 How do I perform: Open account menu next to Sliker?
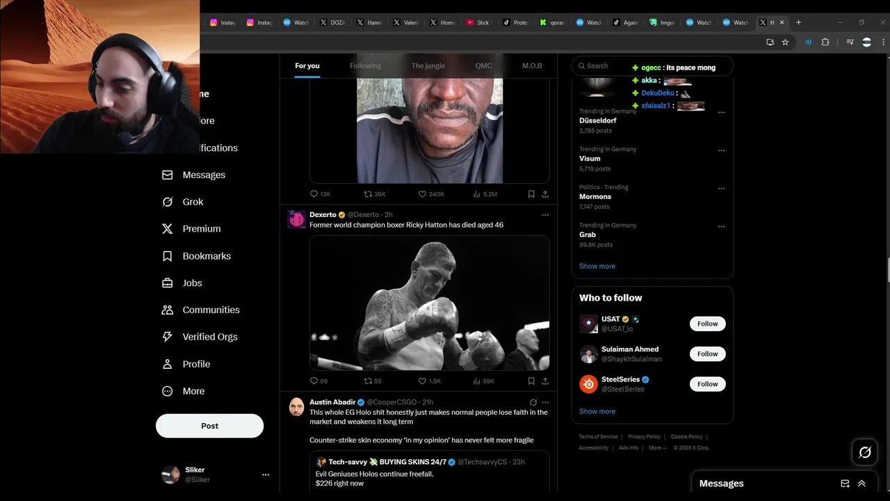(265, 475)
